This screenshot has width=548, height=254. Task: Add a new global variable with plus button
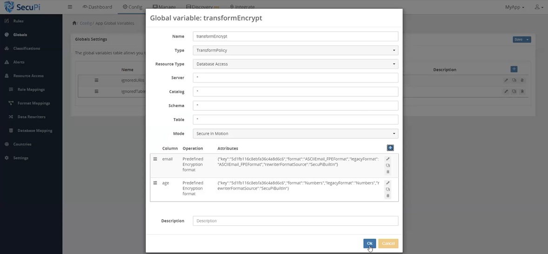pos(514,69)
